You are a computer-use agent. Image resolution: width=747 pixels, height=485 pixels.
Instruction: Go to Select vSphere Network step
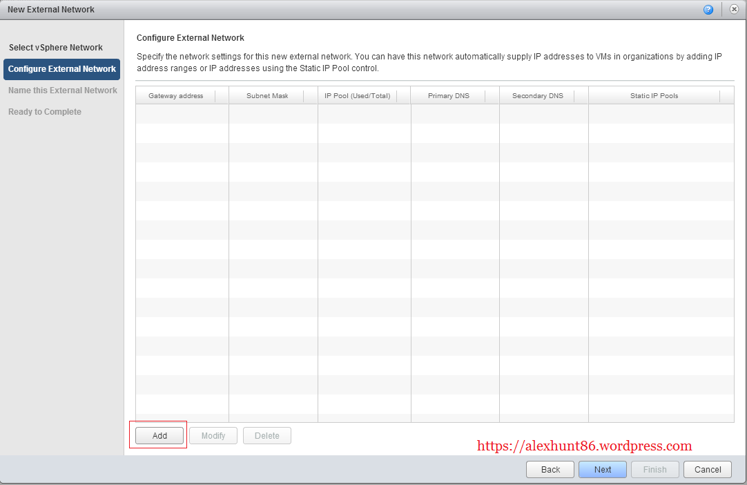56,48
